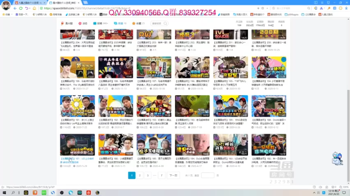Open episode 199 video thumbnail
Screen dimensions: 350x196
click(x=78, y=68)
